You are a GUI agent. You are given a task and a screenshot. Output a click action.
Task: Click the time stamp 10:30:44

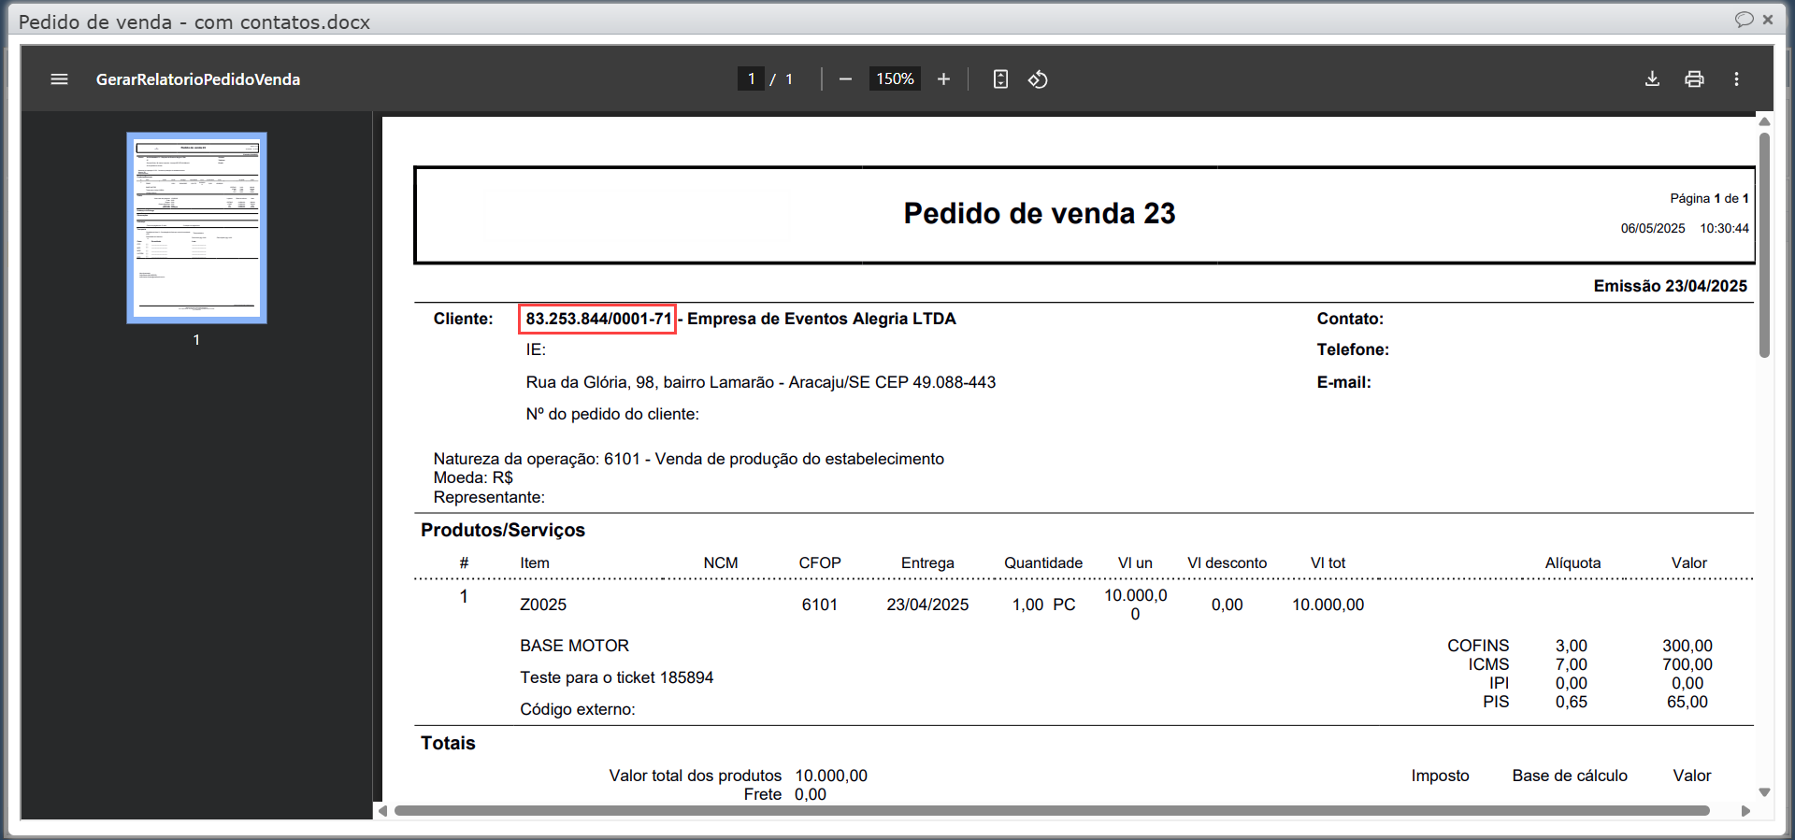tap(1724, 228)
